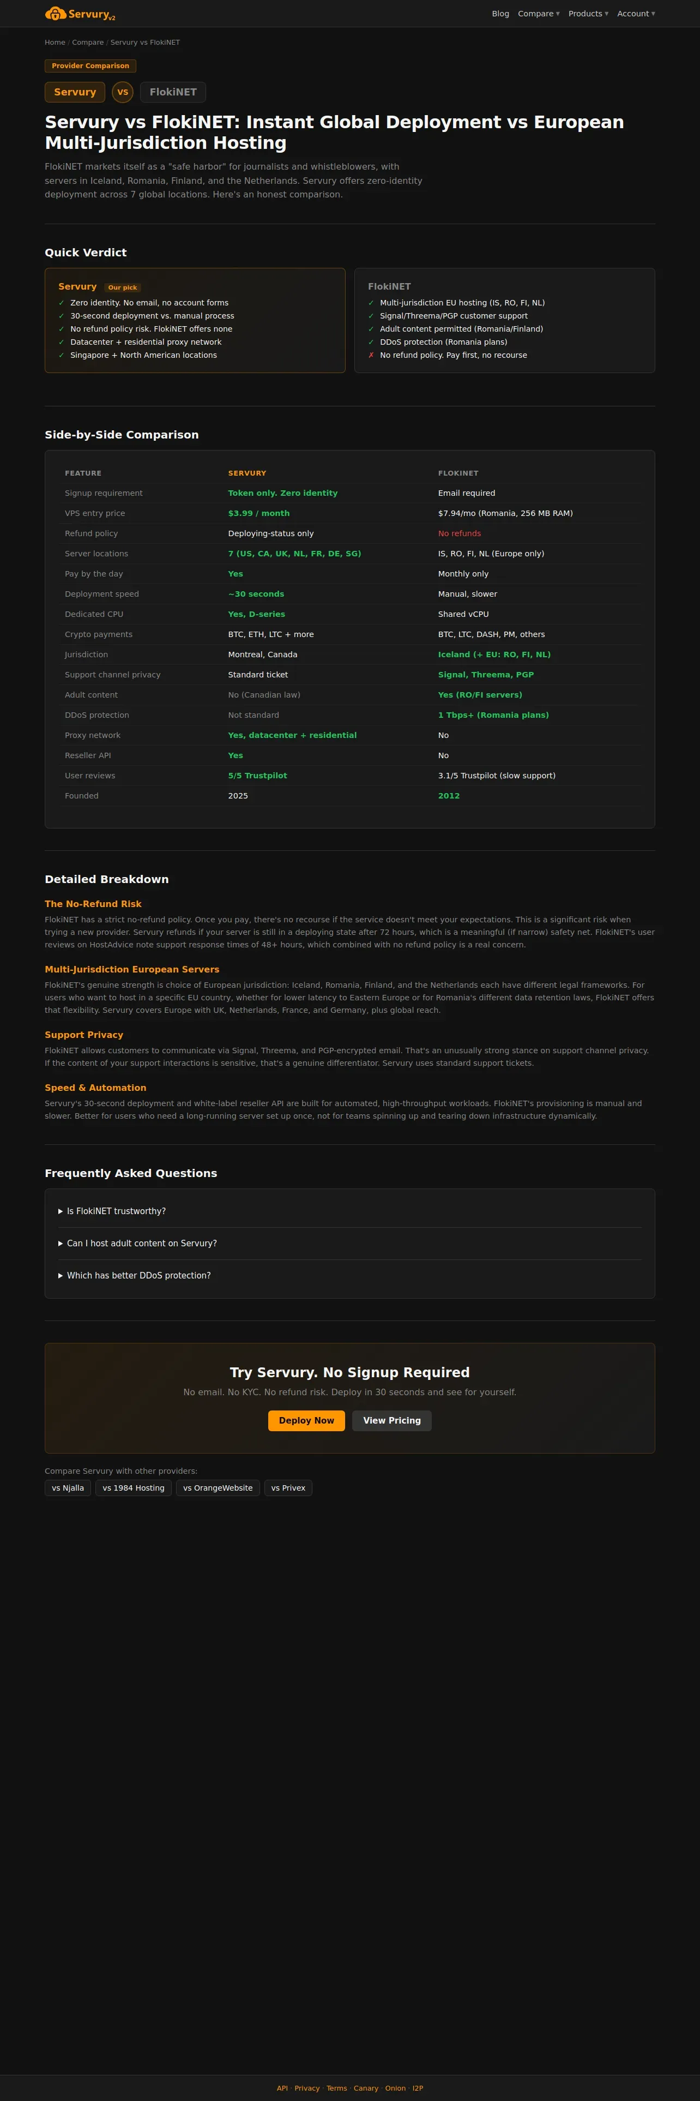Click 'Yes, datacenter + residential' proxy cell
Viewport: 700px width, 2101px height.
pyautogui.click(x=293, y=736)
